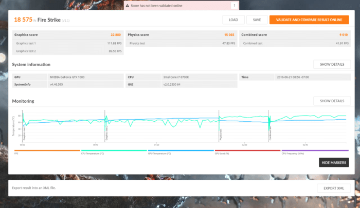Image resolution: width=360 pixels, height=208 pixels.
Task: Click 'Export result into an XML file' text
Action: (x=34, y=188)
